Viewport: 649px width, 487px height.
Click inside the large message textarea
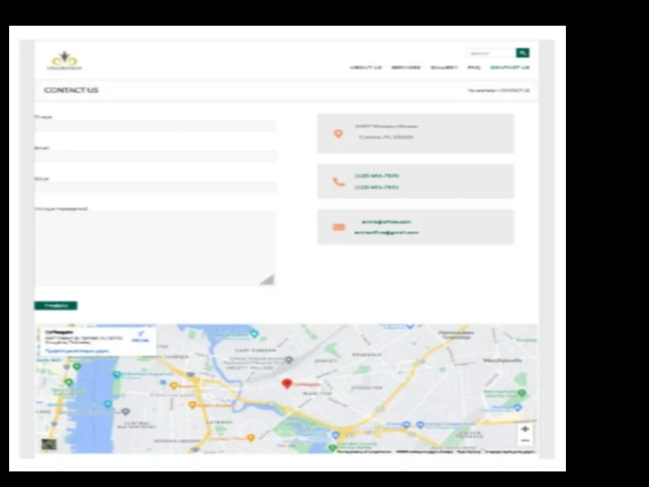[155, 249]
